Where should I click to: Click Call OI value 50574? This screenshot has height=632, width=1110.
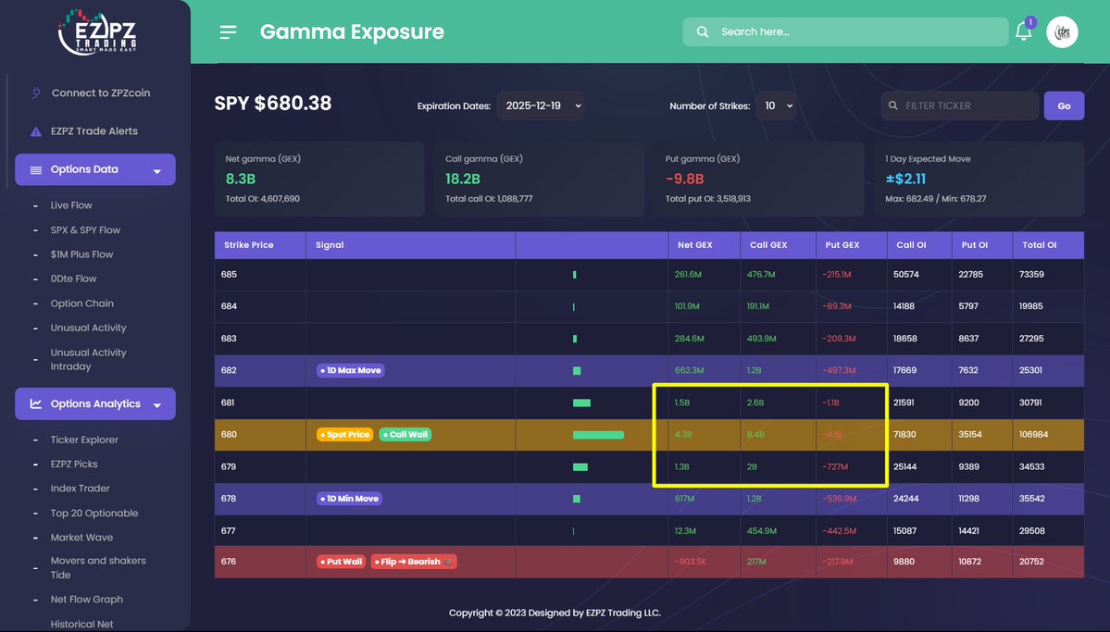[x=906, y=275]
